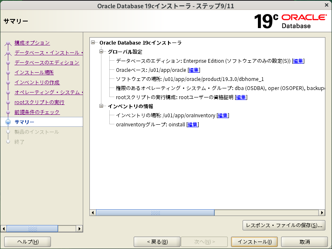
Task: Click 編集 for データベースのエディション
Action: point(298,60)
